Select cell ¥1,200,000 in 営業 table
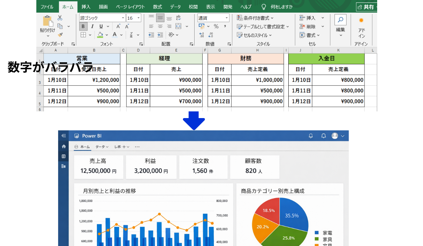 click(94, 80)
